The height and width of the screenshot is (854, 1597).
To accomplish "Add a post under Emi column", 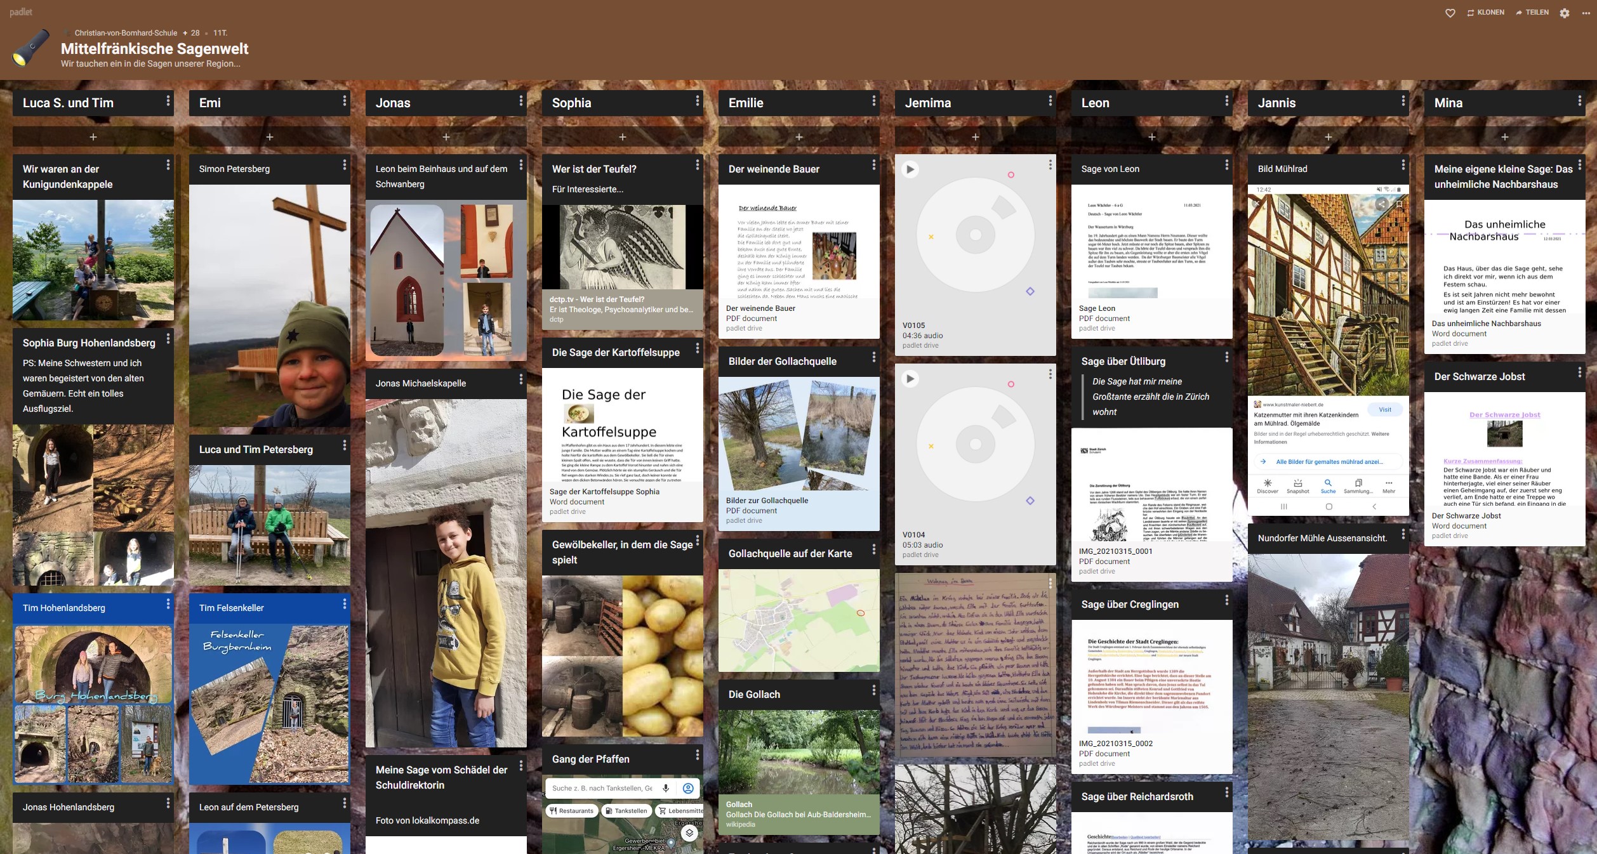I will 270,136.
